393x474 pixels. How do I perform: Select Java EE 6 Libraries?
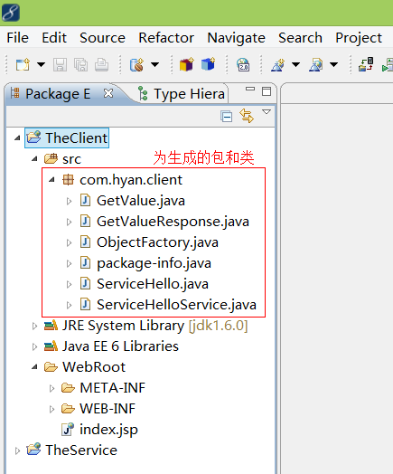point(111,346)
